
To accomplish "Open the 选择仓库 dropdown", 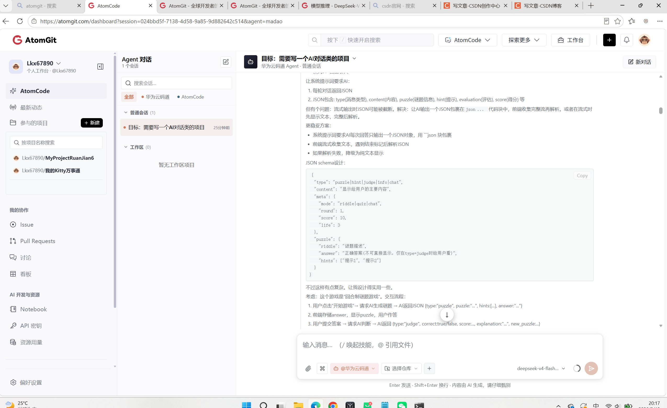I will click(401, 369).
